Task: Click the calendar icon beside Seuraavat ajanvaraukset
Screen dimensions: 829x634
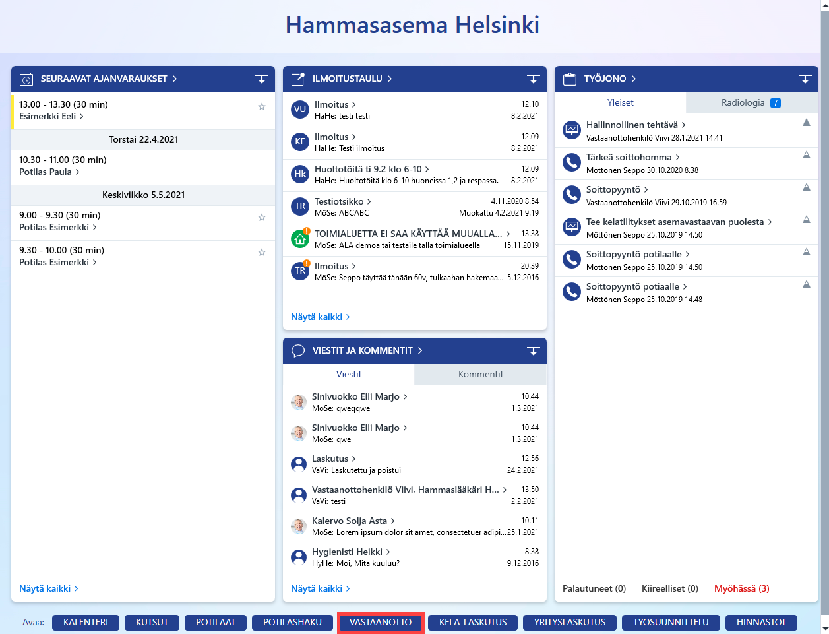Action: click(26, 79)
